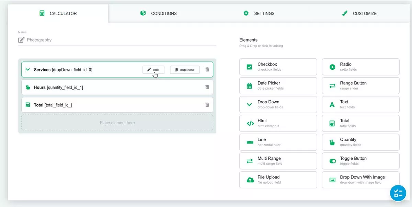
Task: Switch to the Conditions tab
Action: point(158,13)
